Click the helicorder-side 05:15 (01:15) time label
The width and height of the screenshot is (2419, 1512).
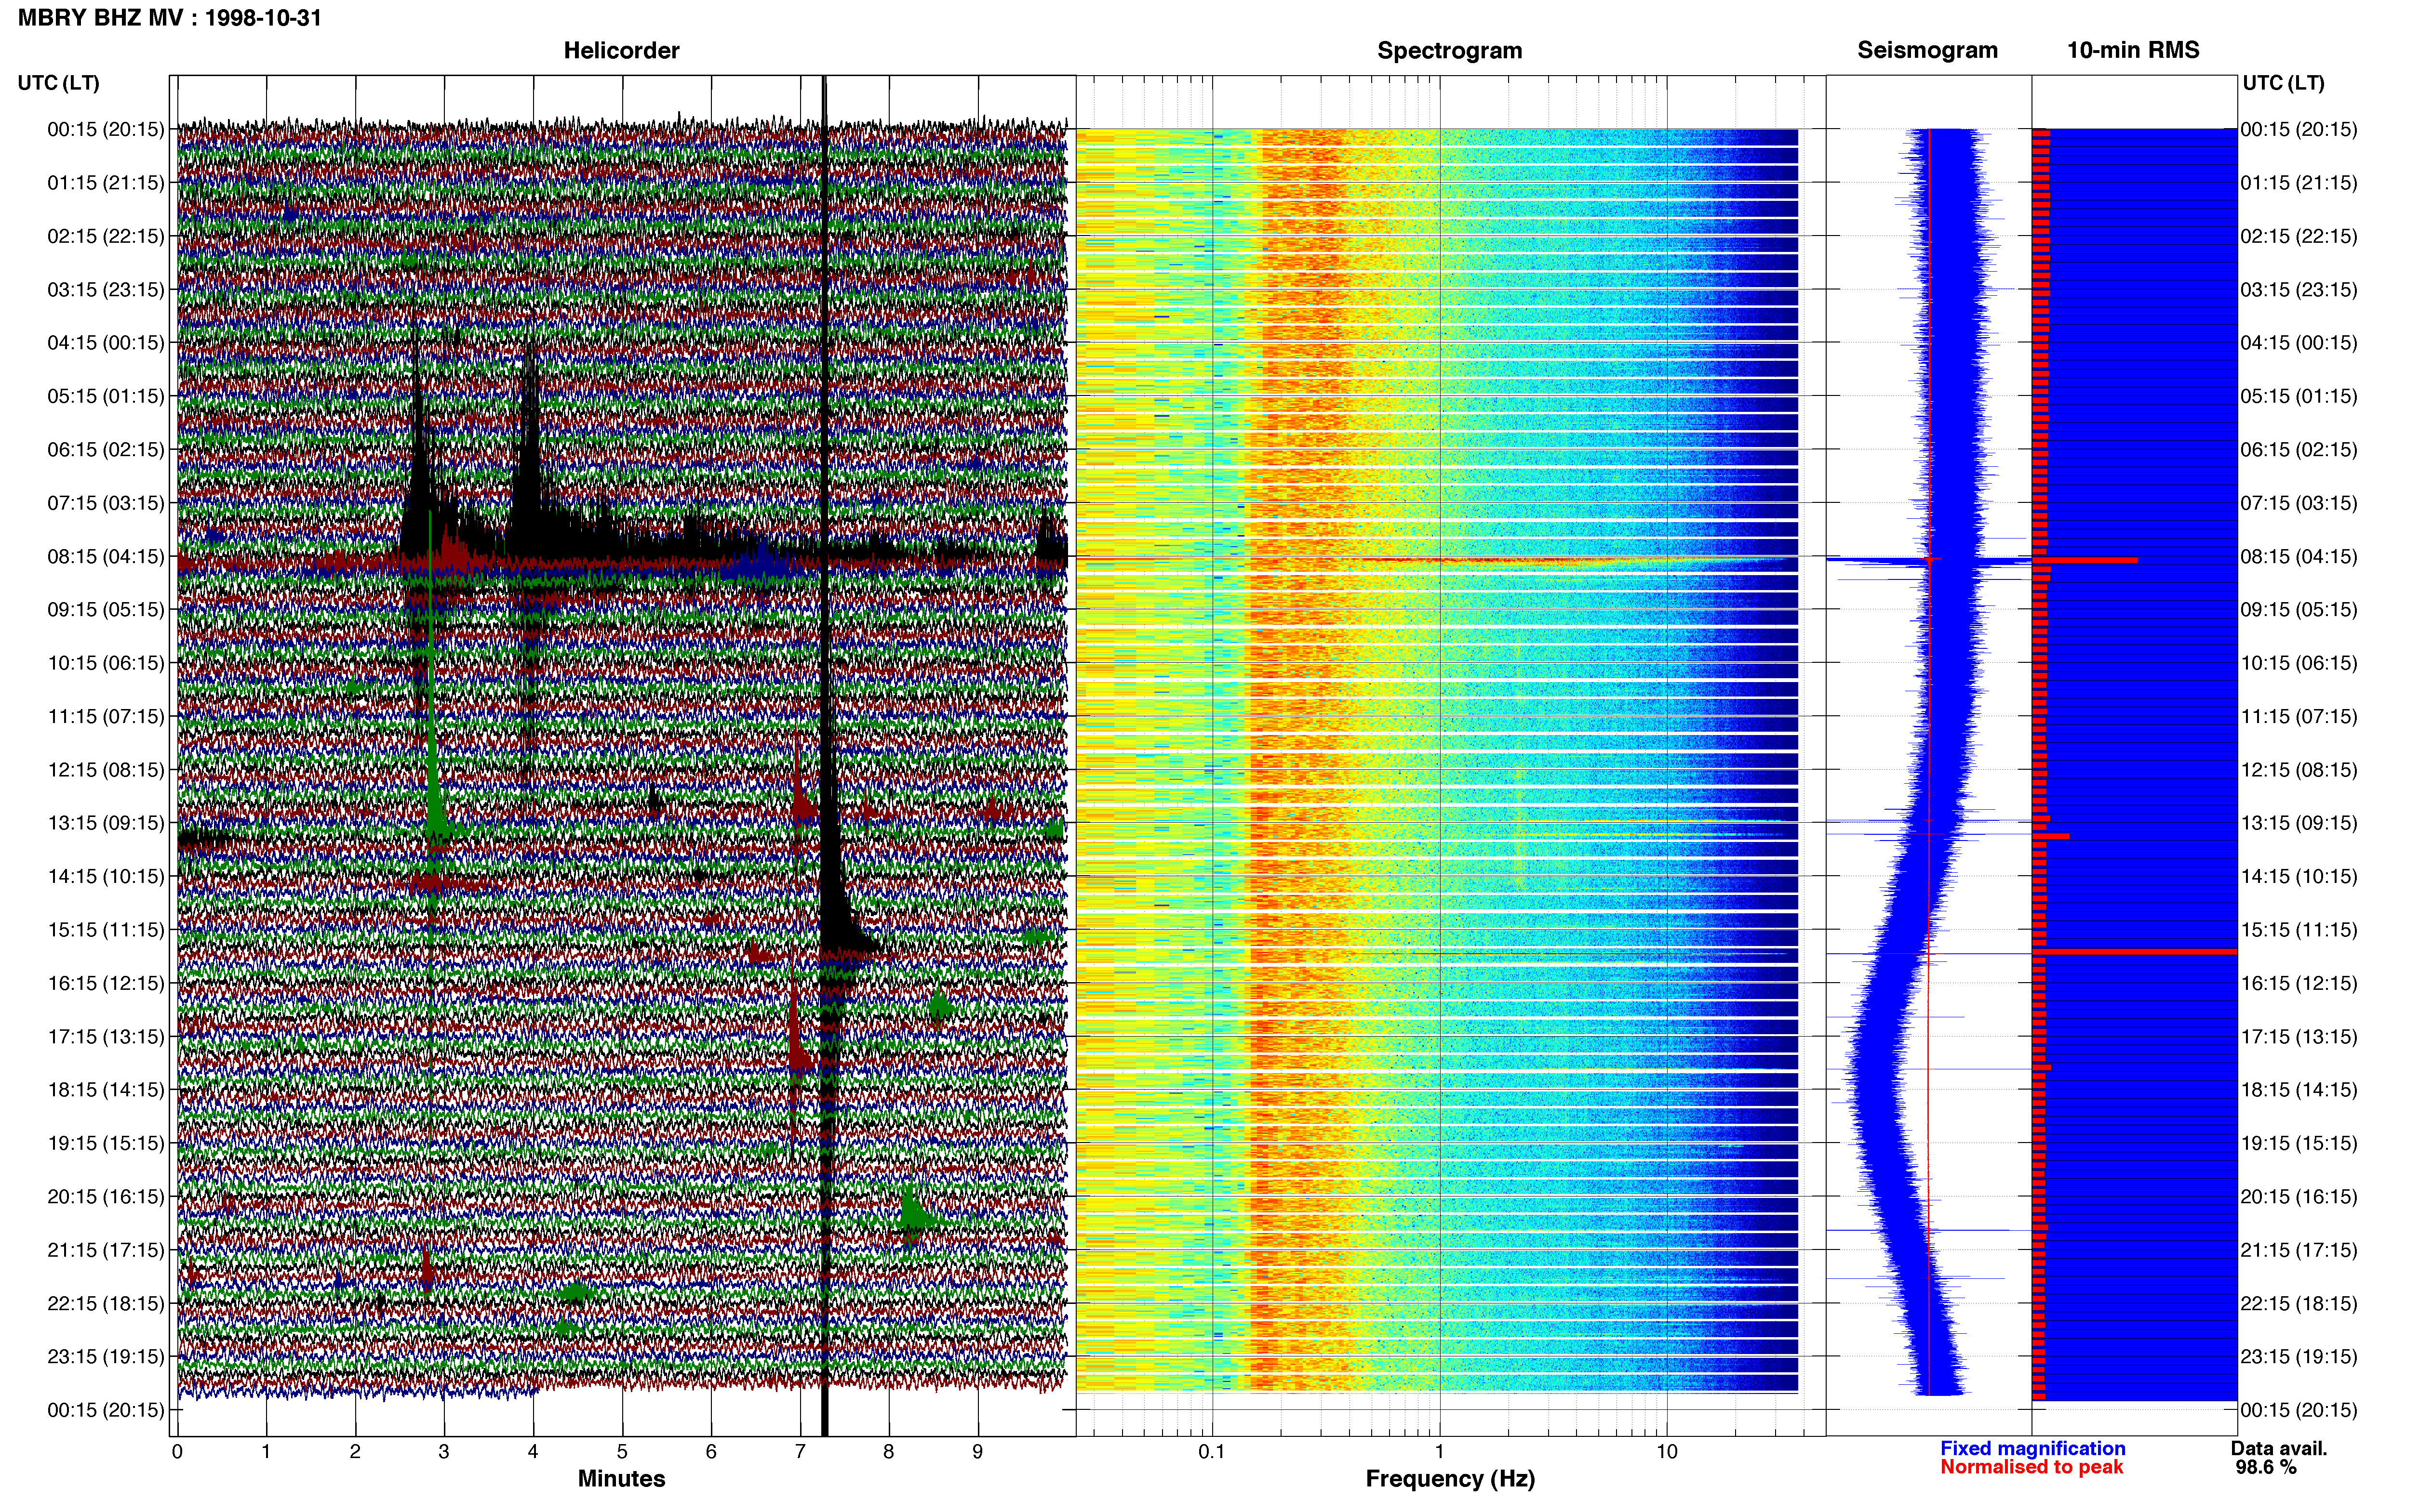(106, 396)
